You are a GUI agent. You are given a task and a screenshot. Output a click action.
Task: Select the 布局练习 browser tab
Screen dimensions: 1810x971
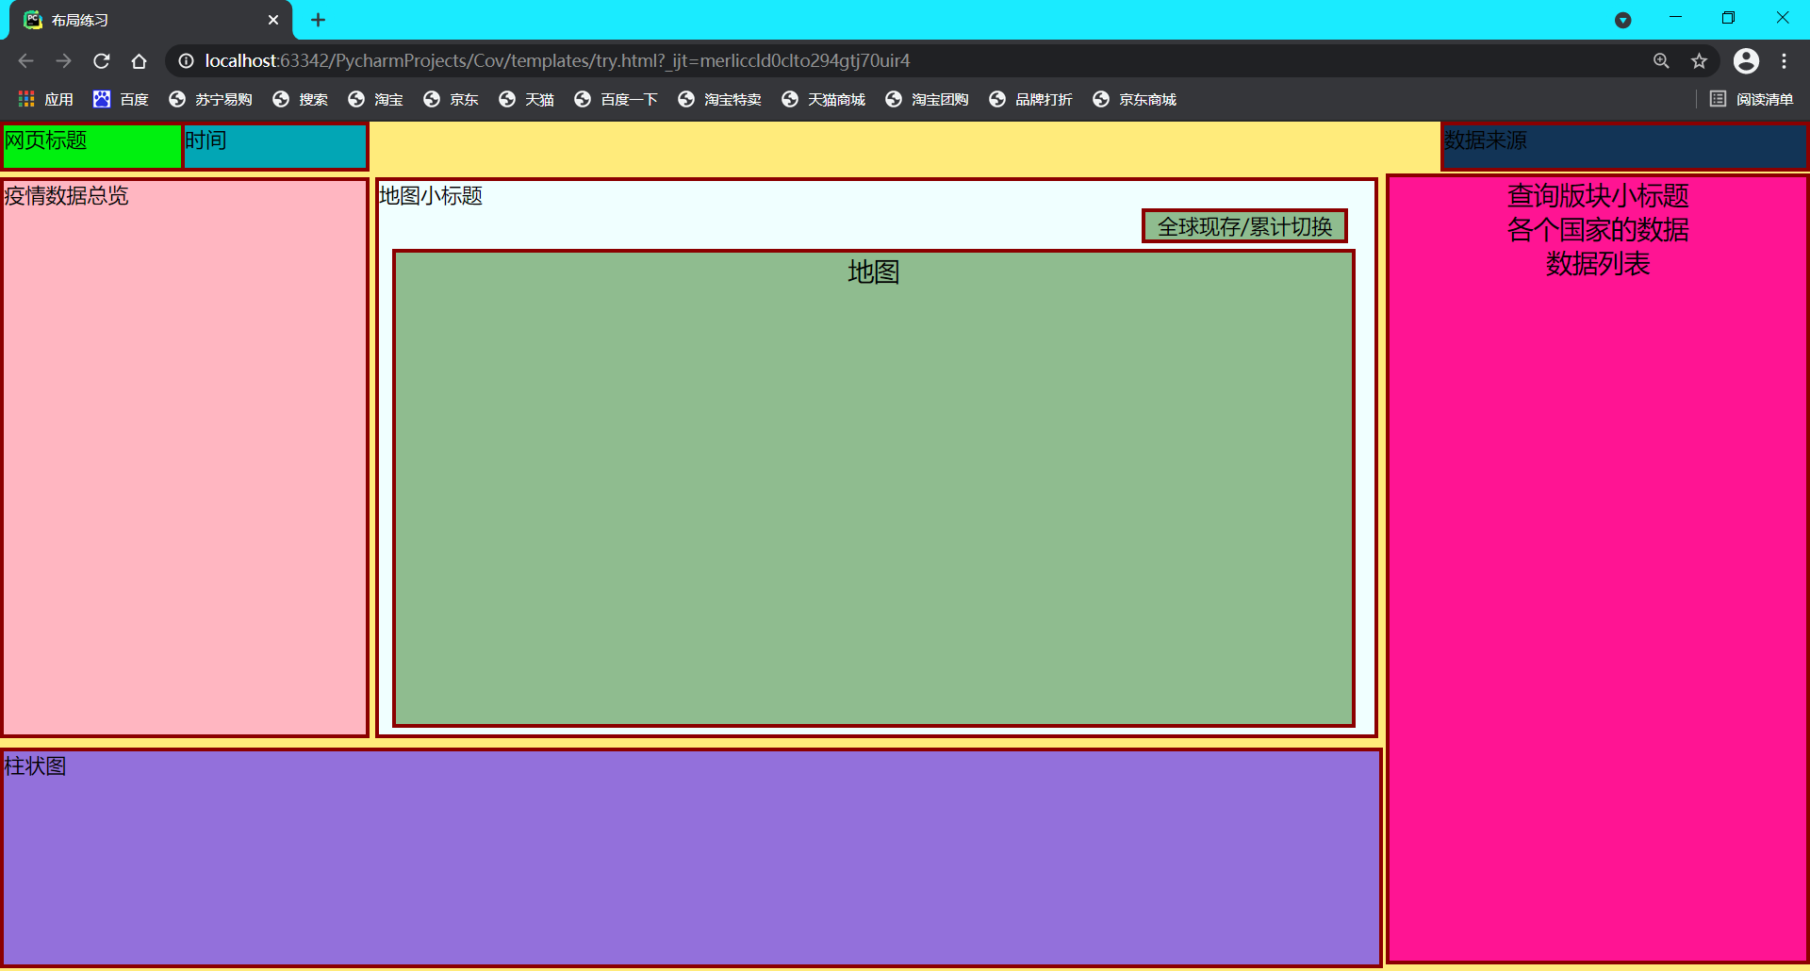pos(151,20)
